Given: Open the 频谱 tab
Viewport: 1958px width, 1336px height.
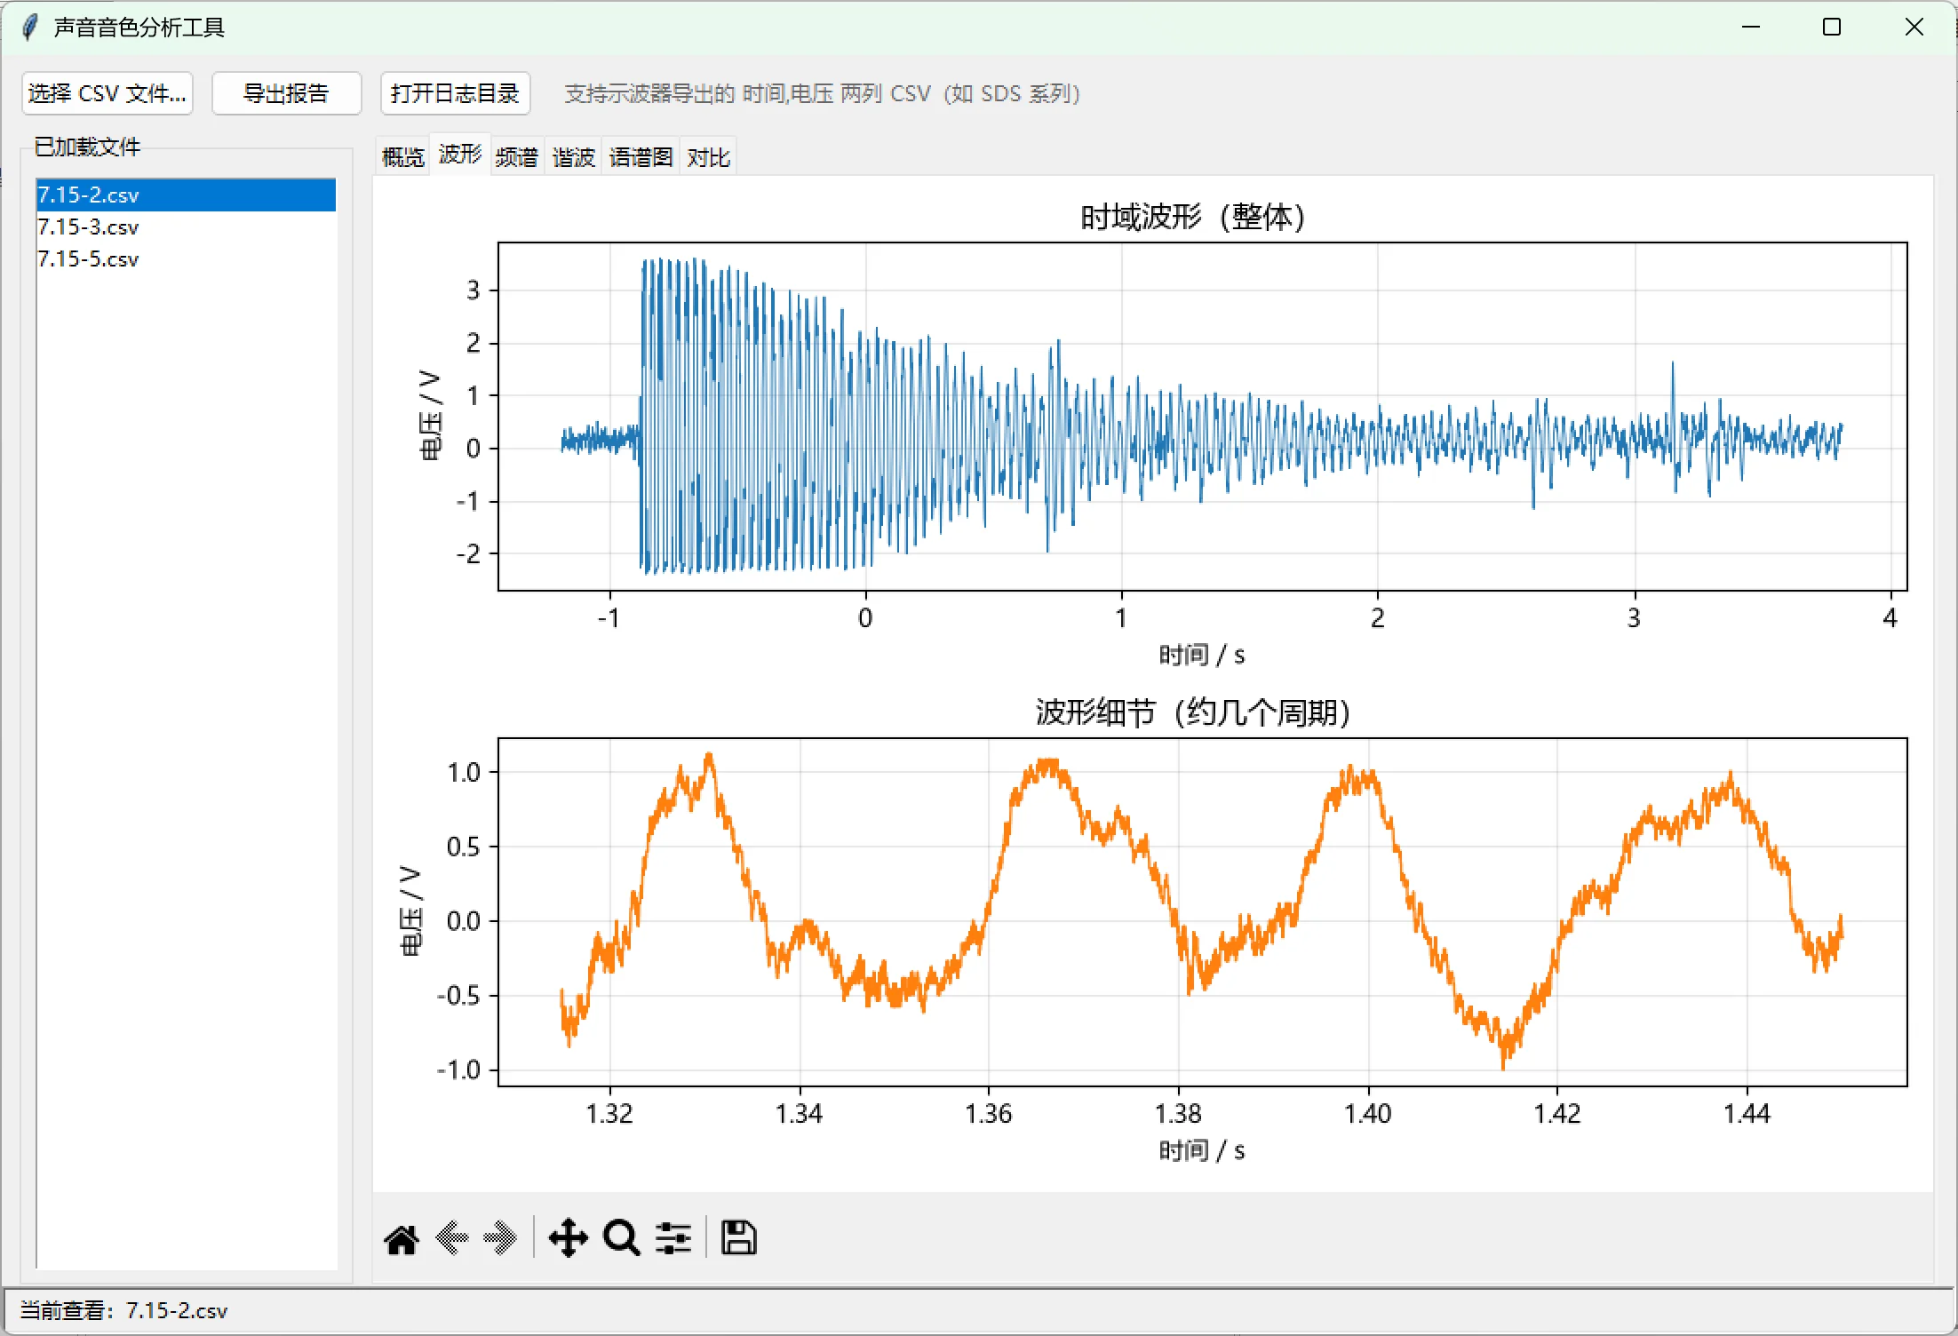Looking at the screenshot, I should click(x=517, y=157).
